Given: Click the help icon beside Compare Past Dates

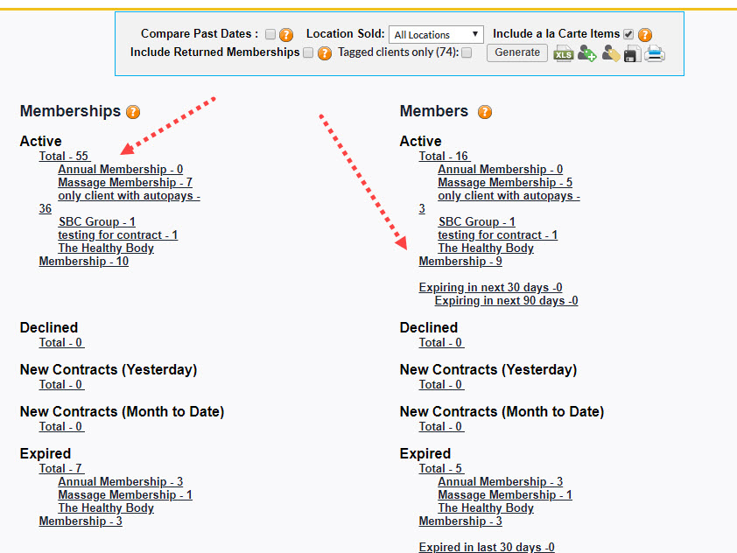Looking at the screenshot, I should click(284, 33).
